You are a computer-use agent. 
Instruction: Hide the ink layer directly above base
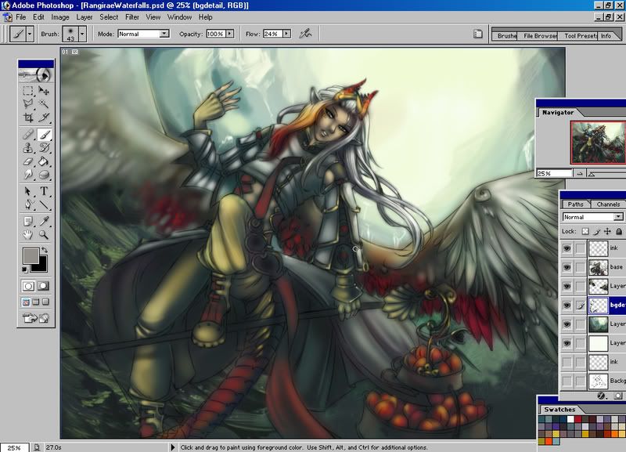click(x=567, y=248)
